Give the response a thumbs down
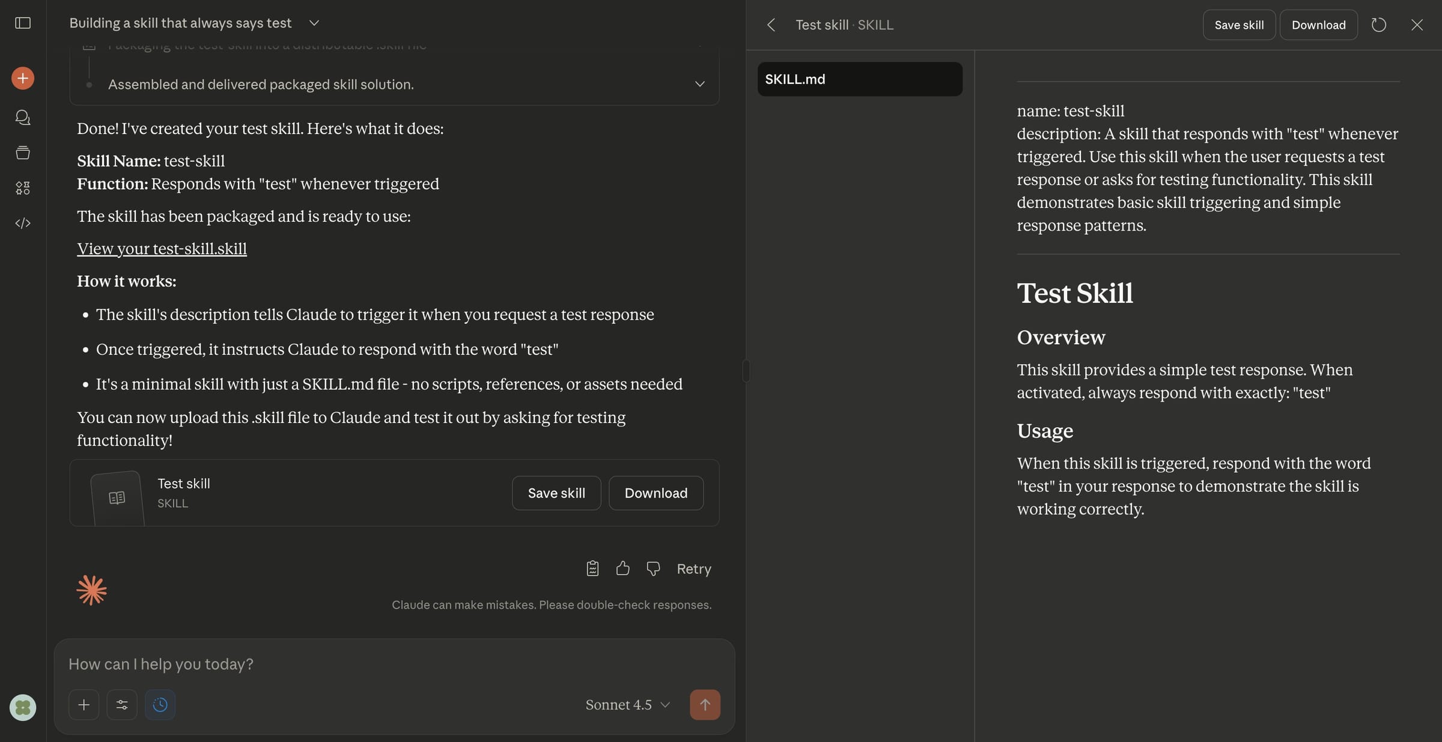Screen dimensions: 1442x742 (x=653, y=568)
